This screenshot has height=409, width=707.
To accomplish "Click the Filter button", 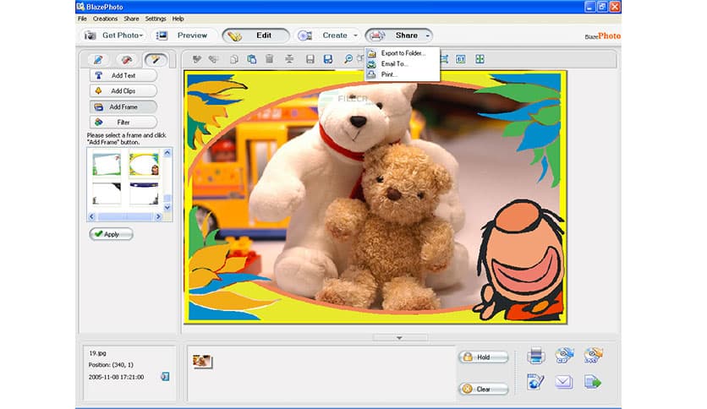I will (123, 123).
